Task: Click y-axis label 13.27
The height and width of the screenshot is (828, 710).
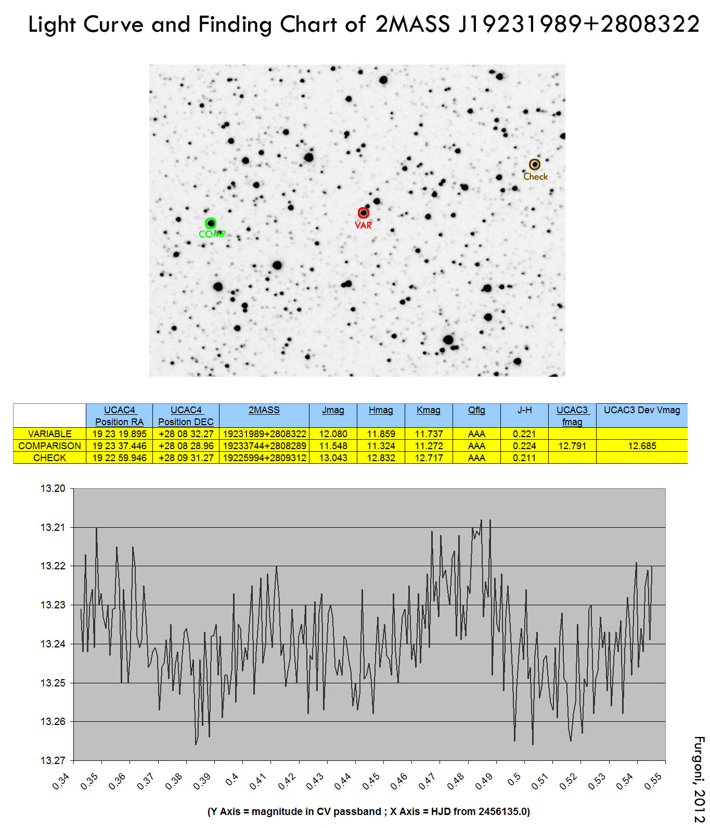Action: click(x=53, y=760)
